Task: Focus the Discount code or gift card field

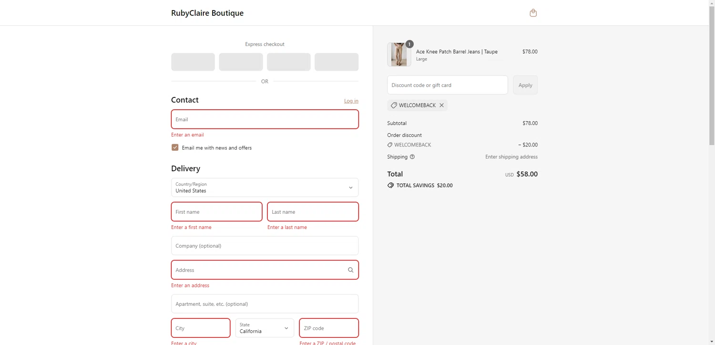Action: click(448, 85)
